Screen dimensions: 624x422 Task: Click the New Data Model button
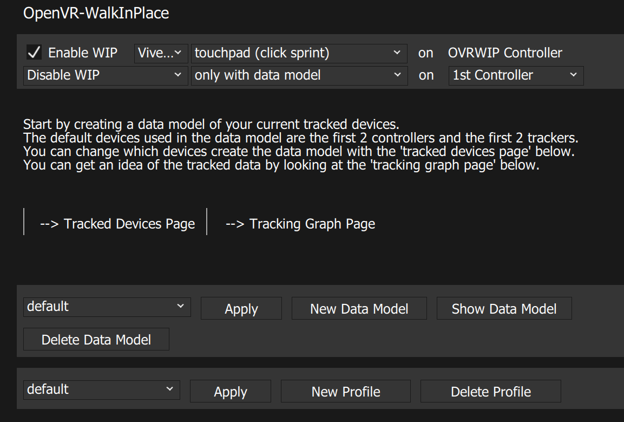359,308
